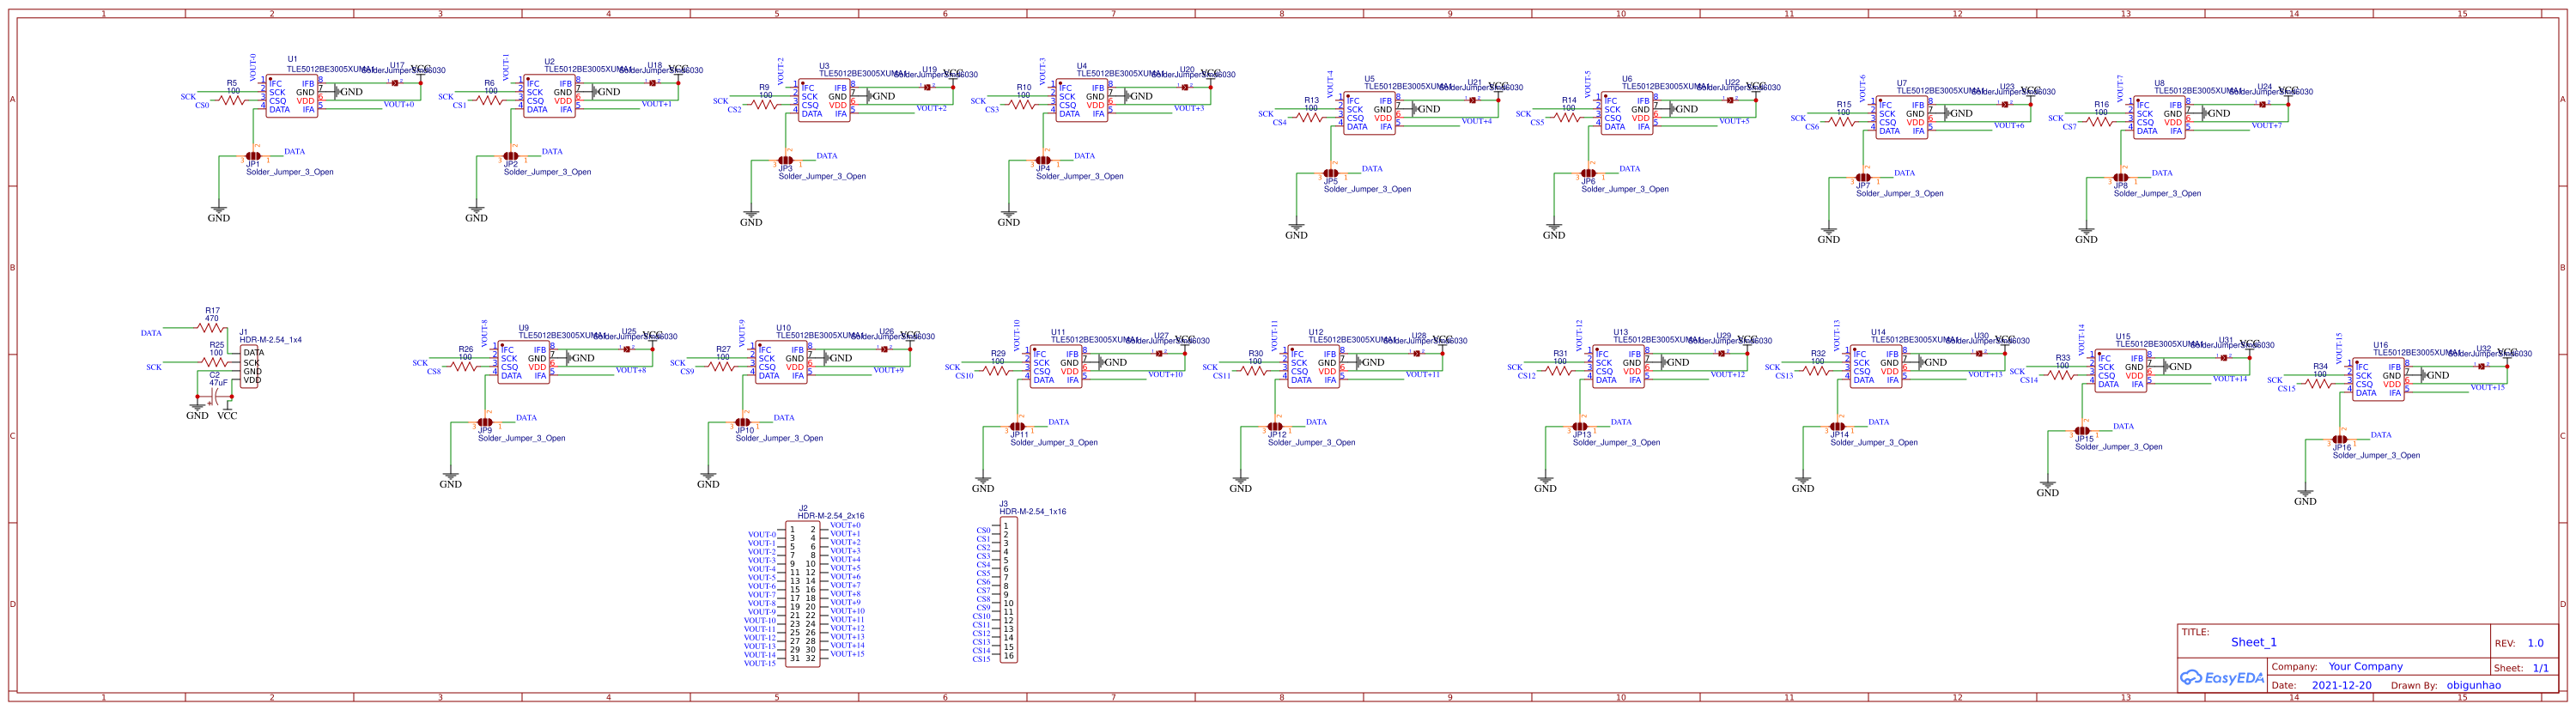Click the JP5 solder jumper symbol

[1331, 173]
